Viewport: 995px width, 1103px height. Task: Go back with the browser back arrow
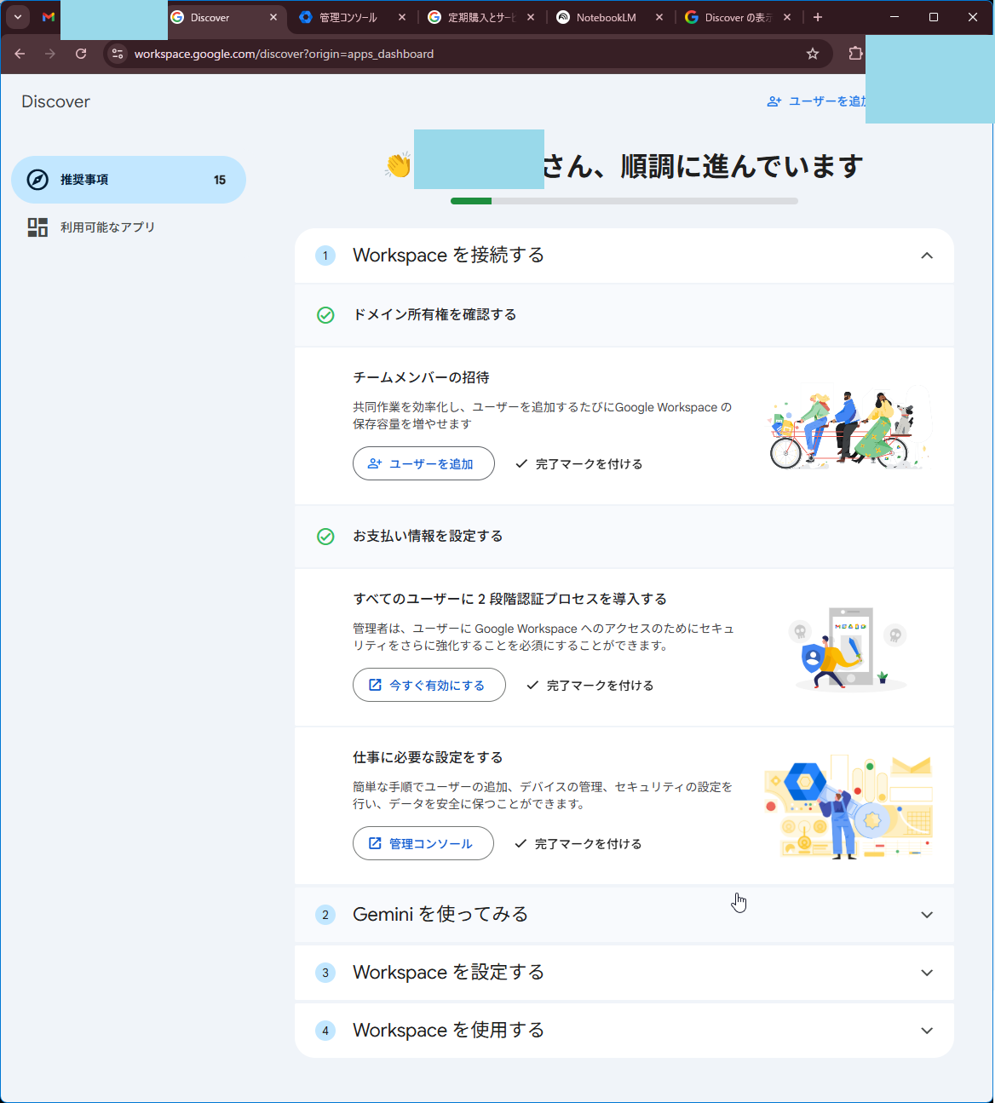(20, 54)
